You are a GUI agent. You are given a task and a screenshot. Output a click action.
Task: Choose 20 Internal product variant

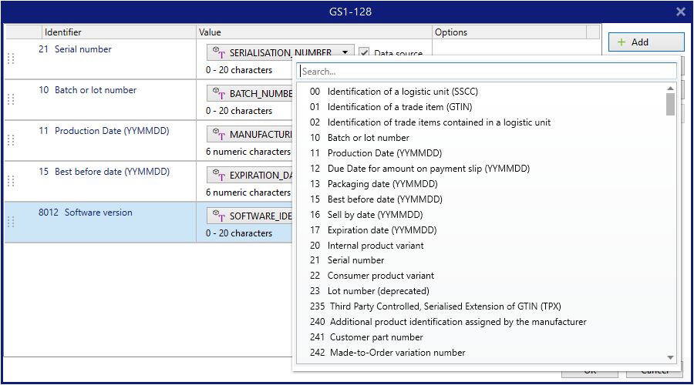click(366, 246)
